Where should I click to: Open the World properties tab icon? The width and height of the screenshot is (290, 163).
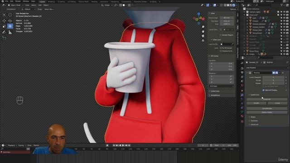pos(242,86)
